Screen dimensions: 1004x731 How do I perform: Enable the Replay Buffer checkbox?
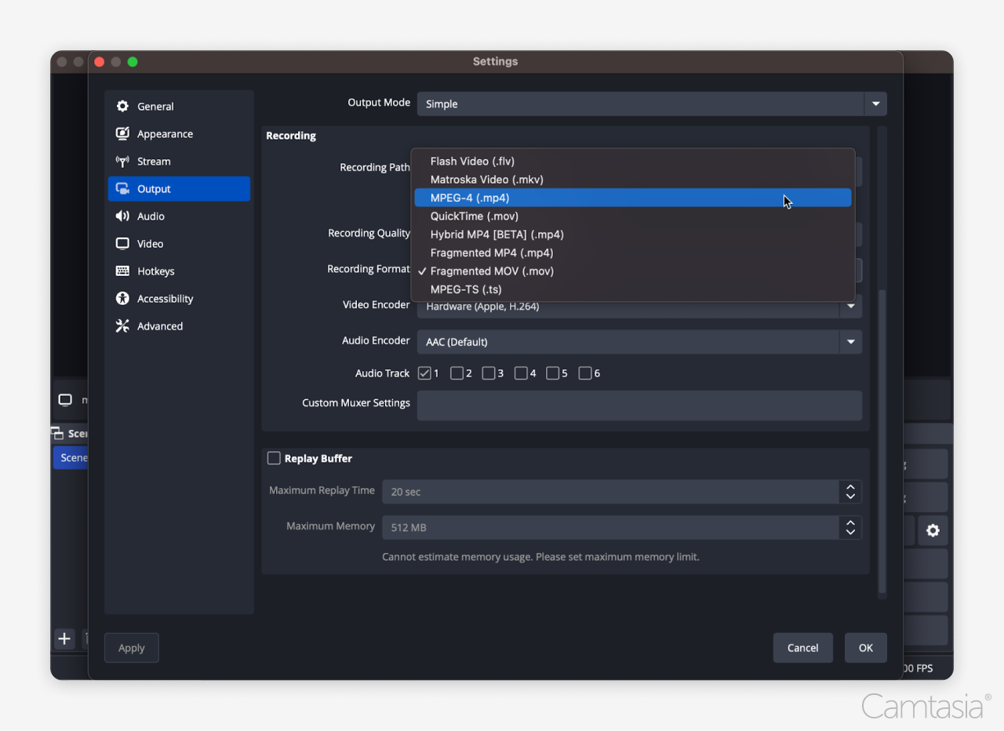[x=275, y=458]
